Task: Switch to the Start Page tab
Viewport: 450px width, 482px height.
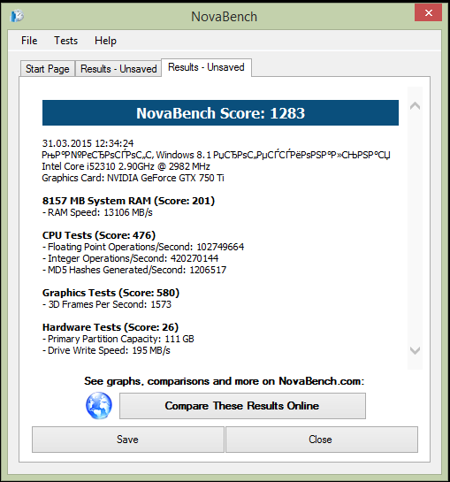Action: point(48,69)
